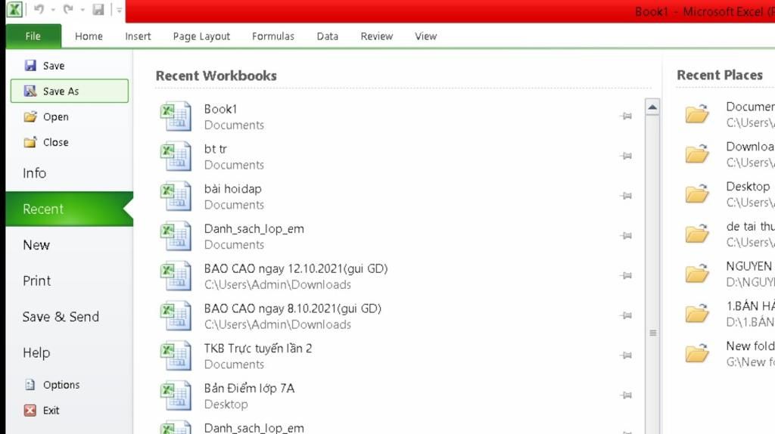
Task: Open the Redo history dropdown arrow
Action: pos(82,10)
